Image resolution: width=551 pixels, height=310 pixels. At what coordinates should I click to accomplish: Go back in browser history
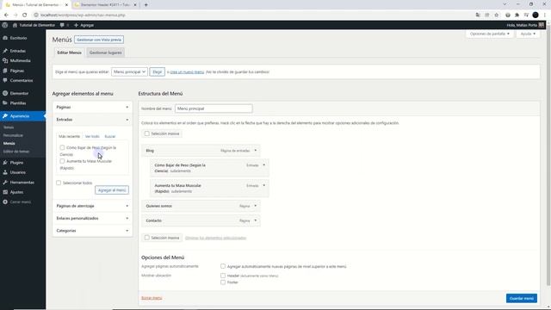tap(6, 15)
